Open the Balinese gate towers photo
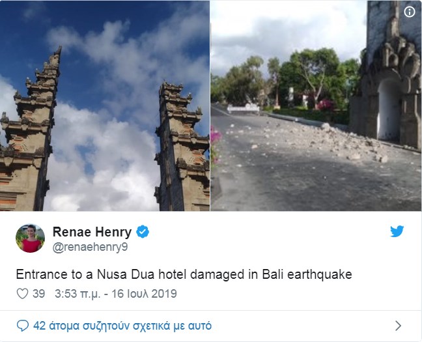Screen dimensions: 422x342 (x=105, y=106)
